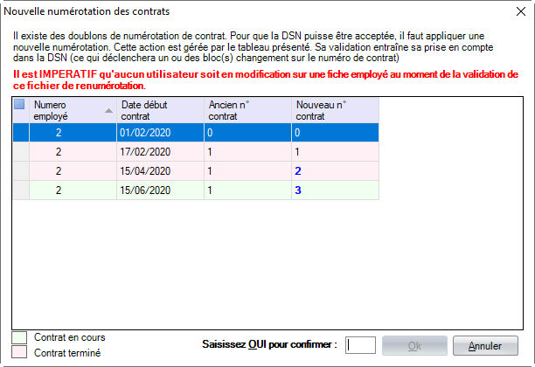The image size is (535, 367).
Task: Click the pink Contrat terminé legend swatch
Action: pos(19,353)
